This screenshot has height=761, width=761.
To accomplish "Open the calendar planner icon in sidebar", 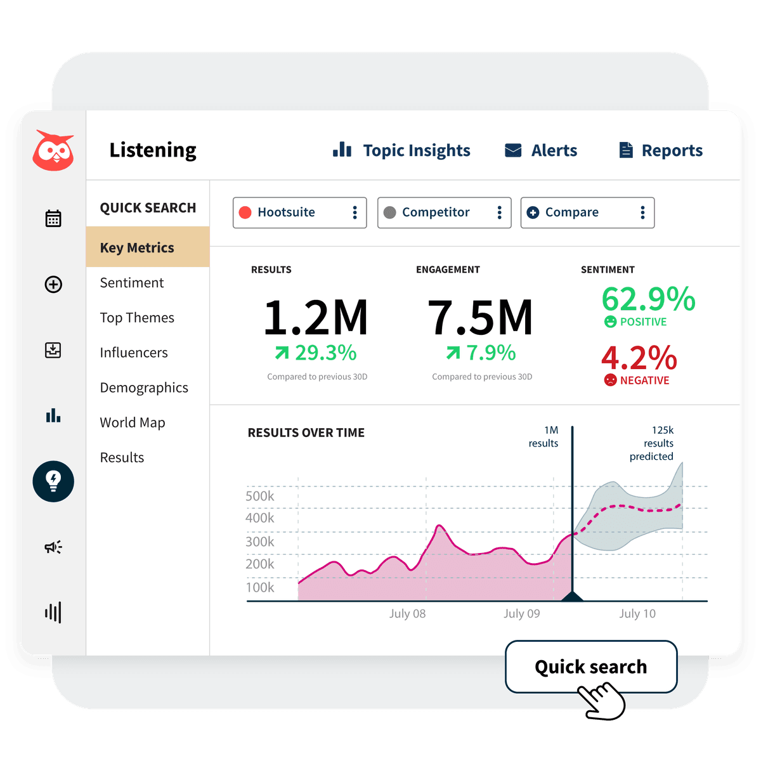I will coord(53,218).
